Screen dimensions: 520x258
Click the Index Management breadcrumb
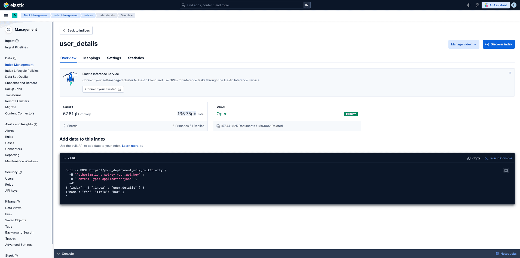tap(66, 15)
